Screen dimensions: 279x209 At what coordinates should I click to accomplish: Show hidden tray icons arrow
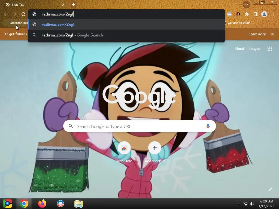pos(239,204)
